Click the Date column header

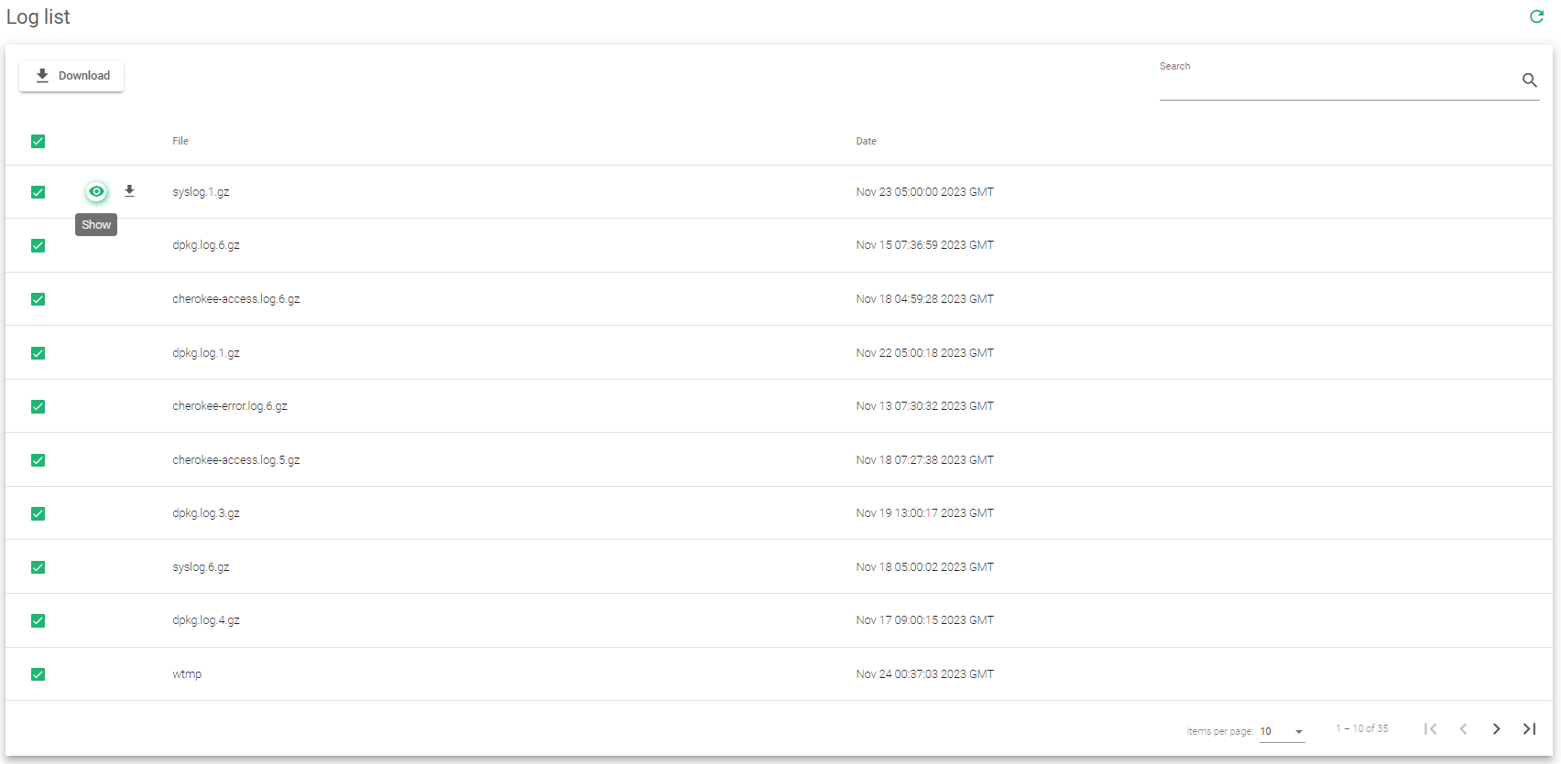(866, 141)
